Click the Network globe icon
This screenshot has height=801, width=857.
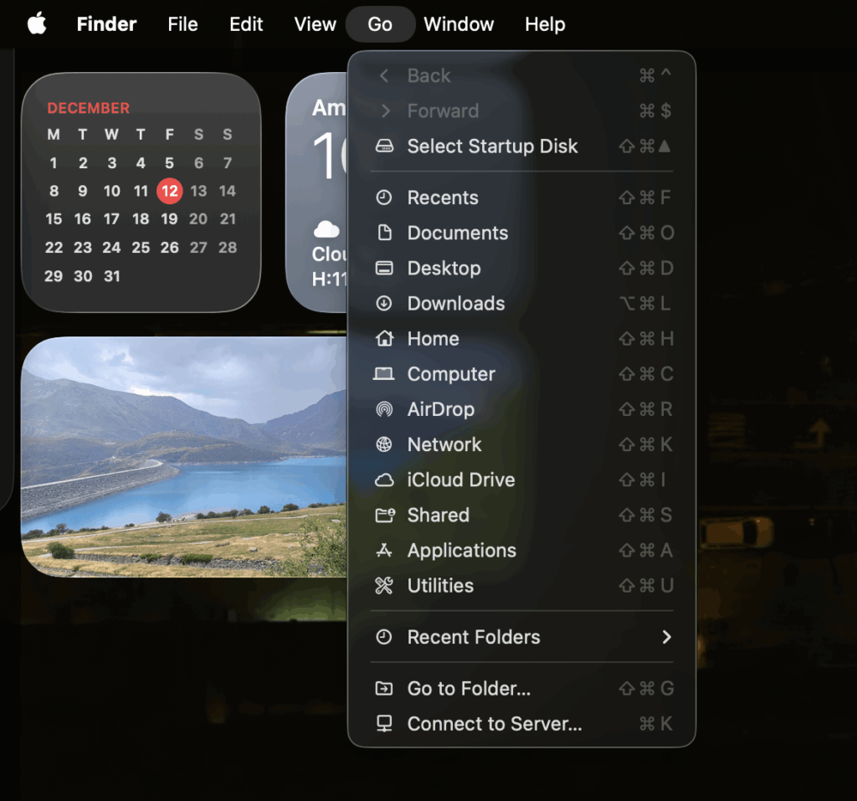click(384, 444)
